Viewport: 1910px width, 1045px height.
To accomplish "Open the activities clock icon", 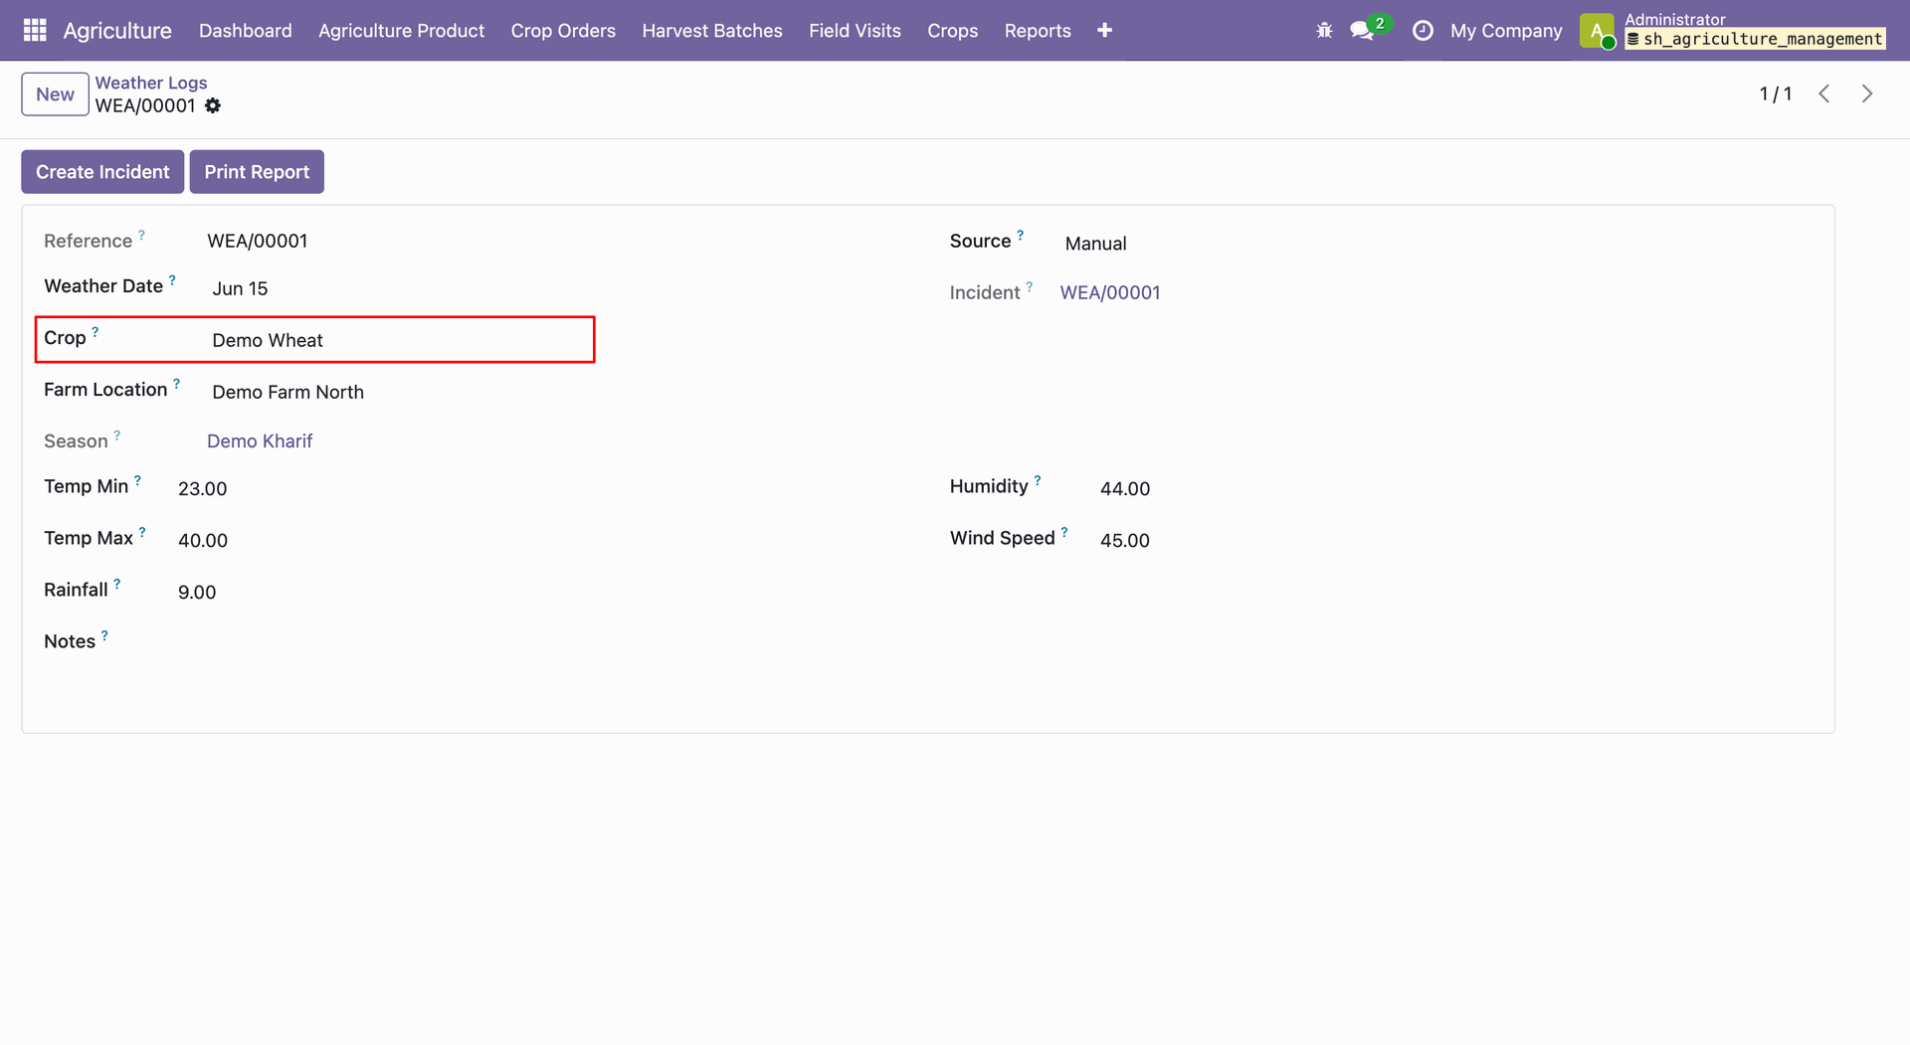I will coord(1423,30).
